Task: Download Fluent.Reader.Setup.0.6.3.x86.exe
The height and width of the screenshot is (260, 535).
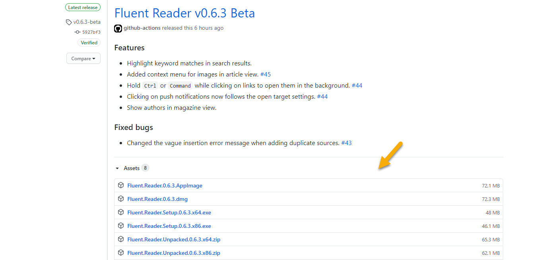Action: [169, 226]
